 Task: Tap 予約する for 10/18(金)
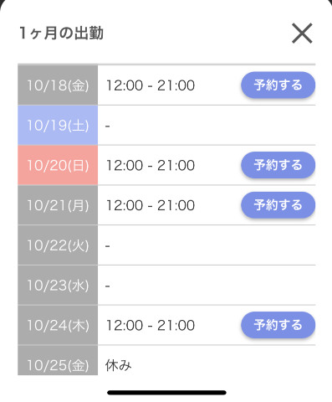(278, 85)
